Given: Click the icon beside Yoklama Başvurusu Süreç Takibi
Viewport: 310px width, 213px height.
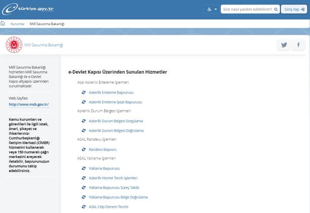Looking at the screenshot, I should pos(84,187).
